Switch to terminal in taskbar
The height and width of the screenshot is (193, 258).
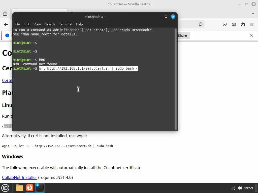point(40,188)
